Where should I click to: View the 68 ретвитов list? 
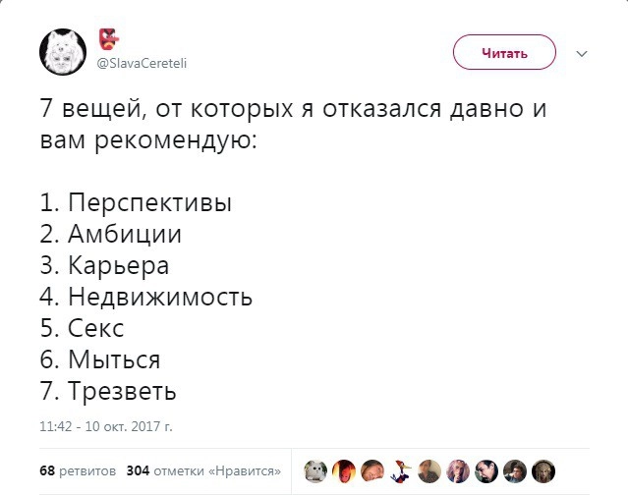pos(78,470)
